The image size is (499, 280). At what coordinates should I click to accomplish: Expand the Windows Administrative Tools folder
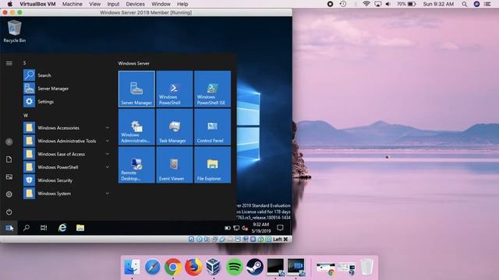67,141
